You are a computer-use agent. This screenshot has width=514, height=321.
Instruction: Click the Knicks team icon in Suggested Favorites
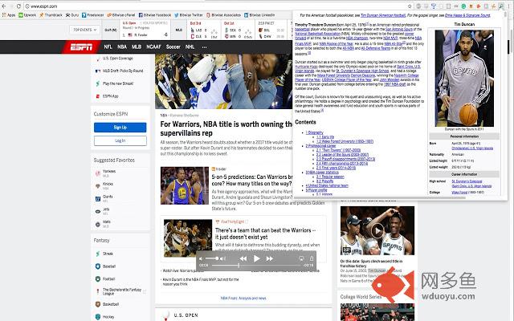click(x=98, y=185)
